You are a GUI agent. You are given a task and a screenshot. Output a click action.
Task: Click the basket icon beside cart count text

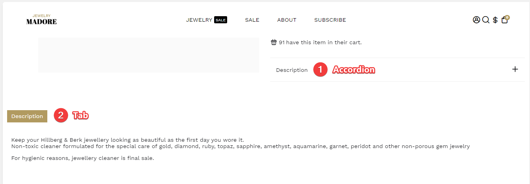(274, 42)
